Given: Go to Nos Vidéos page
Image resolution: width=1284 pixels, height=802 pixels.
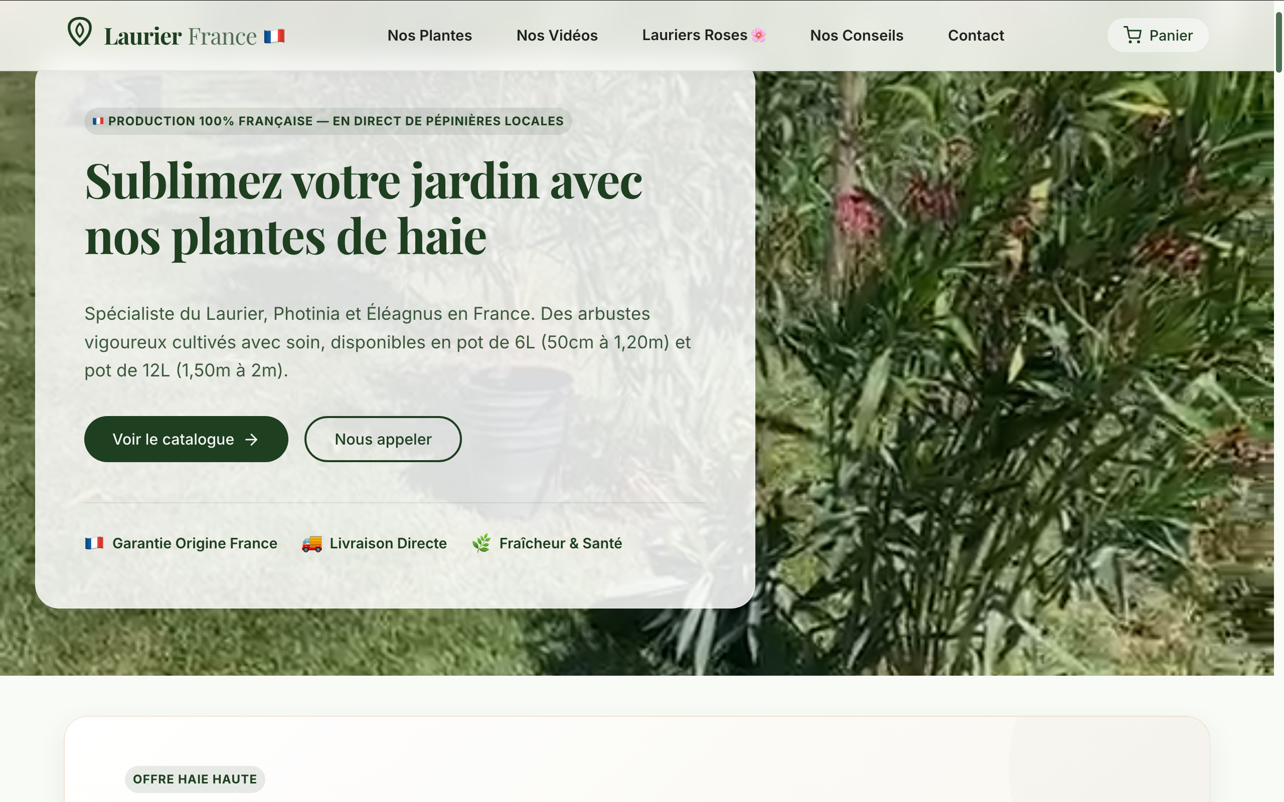Looking at the screenshot, I should 557,36.
